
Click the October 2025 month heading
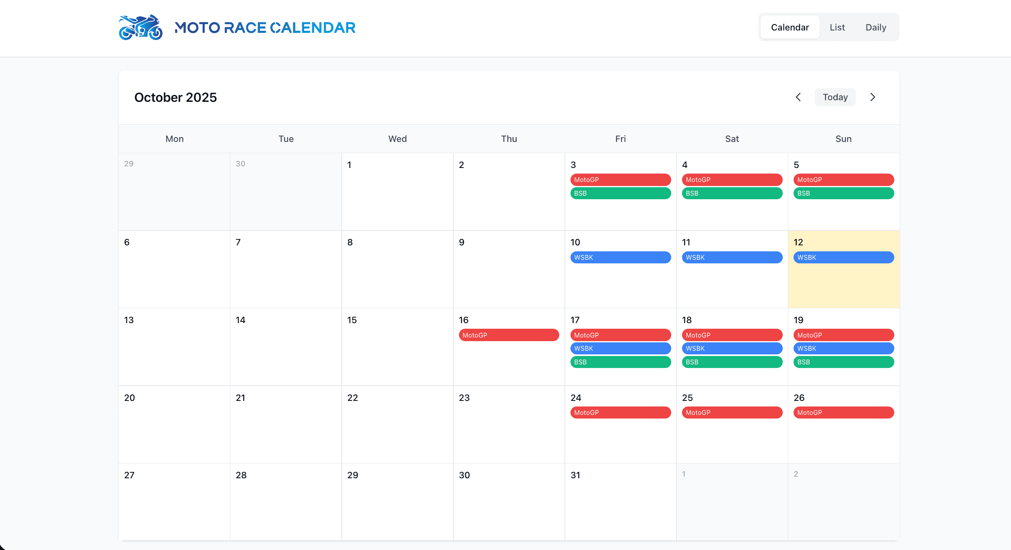point(175,97)
